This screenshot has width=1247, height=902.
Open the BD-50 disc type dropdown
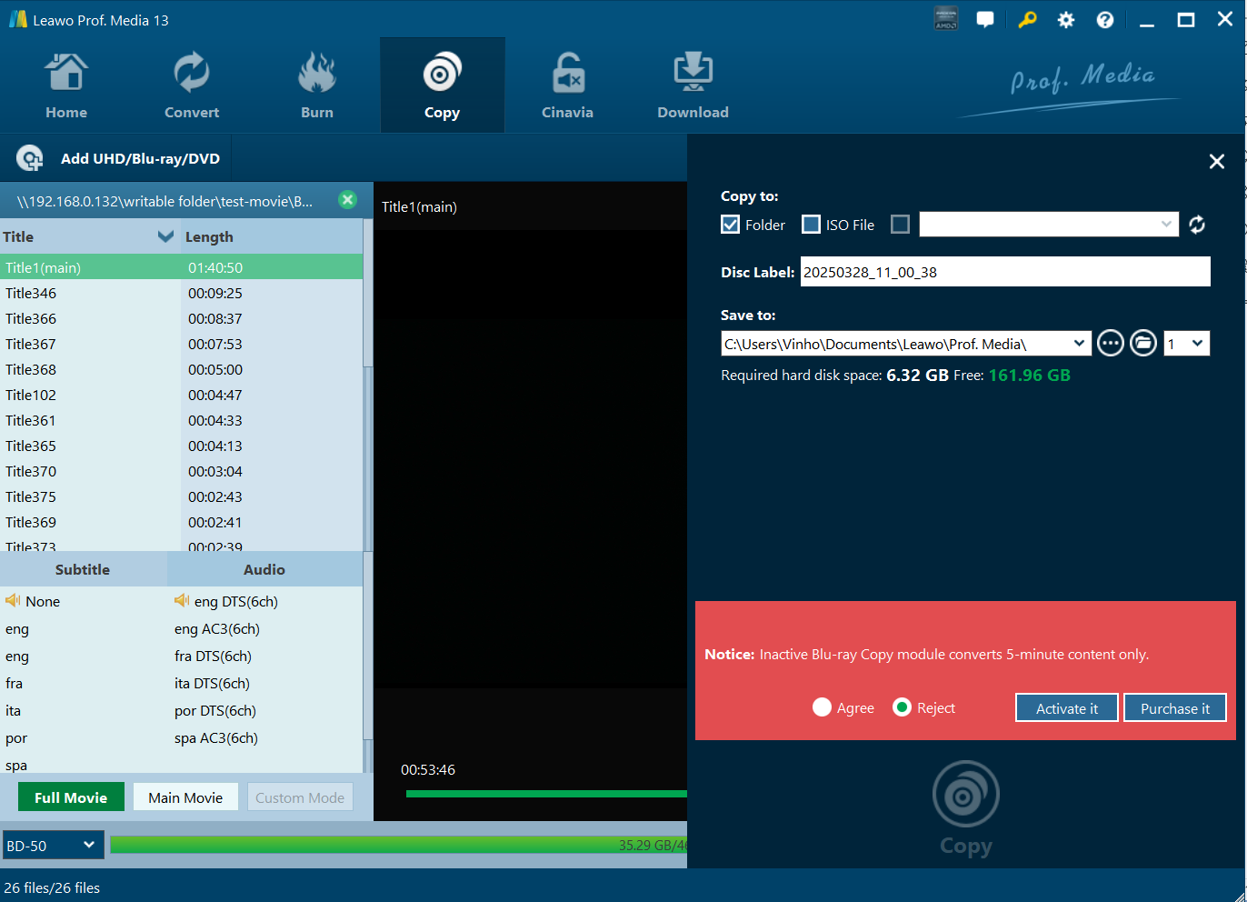[53, 846]
